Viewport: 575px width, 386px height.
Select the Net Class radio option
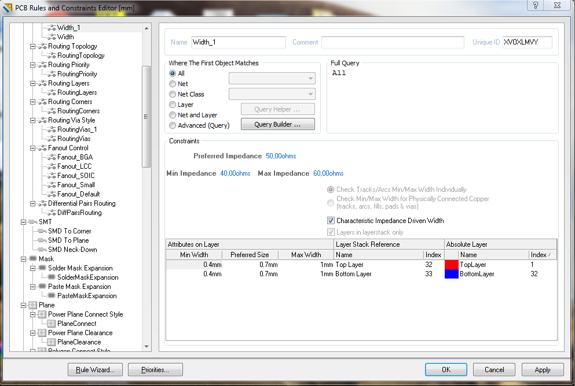coord(173,94)
